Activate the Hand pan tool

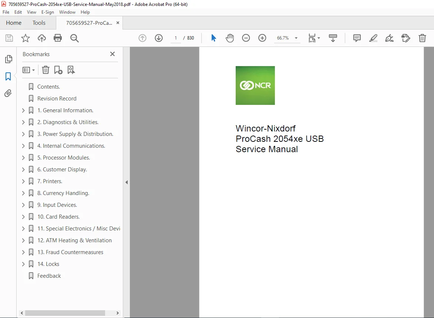pos(230,38)
